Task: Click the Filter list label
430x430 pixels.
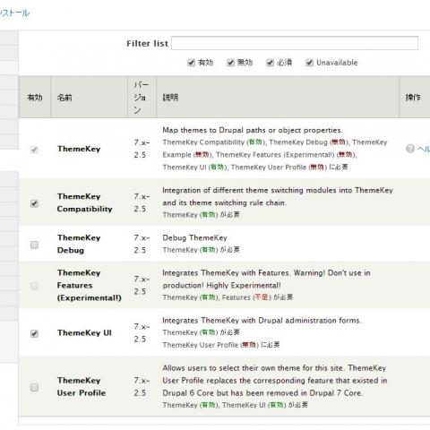Action: point(147,43)
